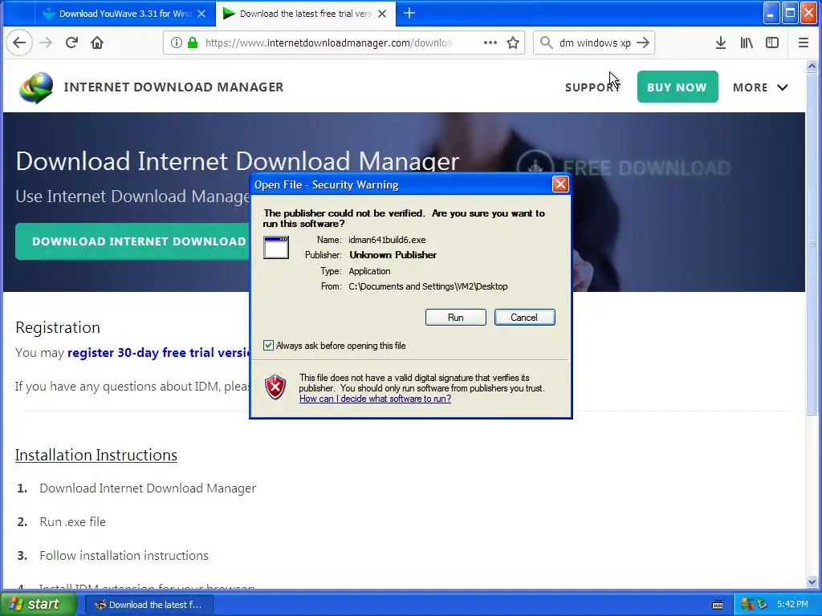This screenshot has width=822, height=616.
Task: Open the Firefox downloads panel
Action: (x=721, y=43)
